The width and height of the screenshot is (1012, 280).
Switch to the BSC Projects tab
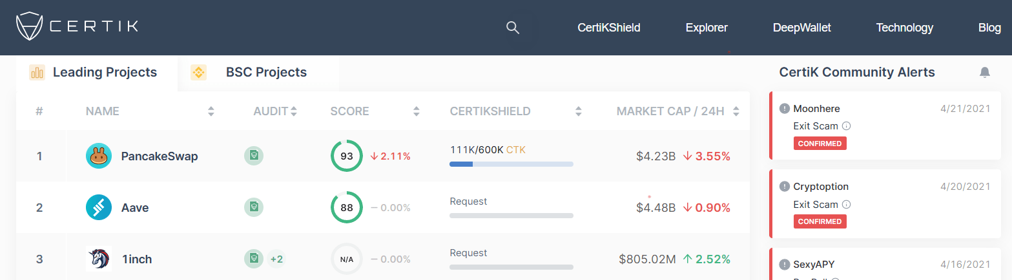click(265, 72)
